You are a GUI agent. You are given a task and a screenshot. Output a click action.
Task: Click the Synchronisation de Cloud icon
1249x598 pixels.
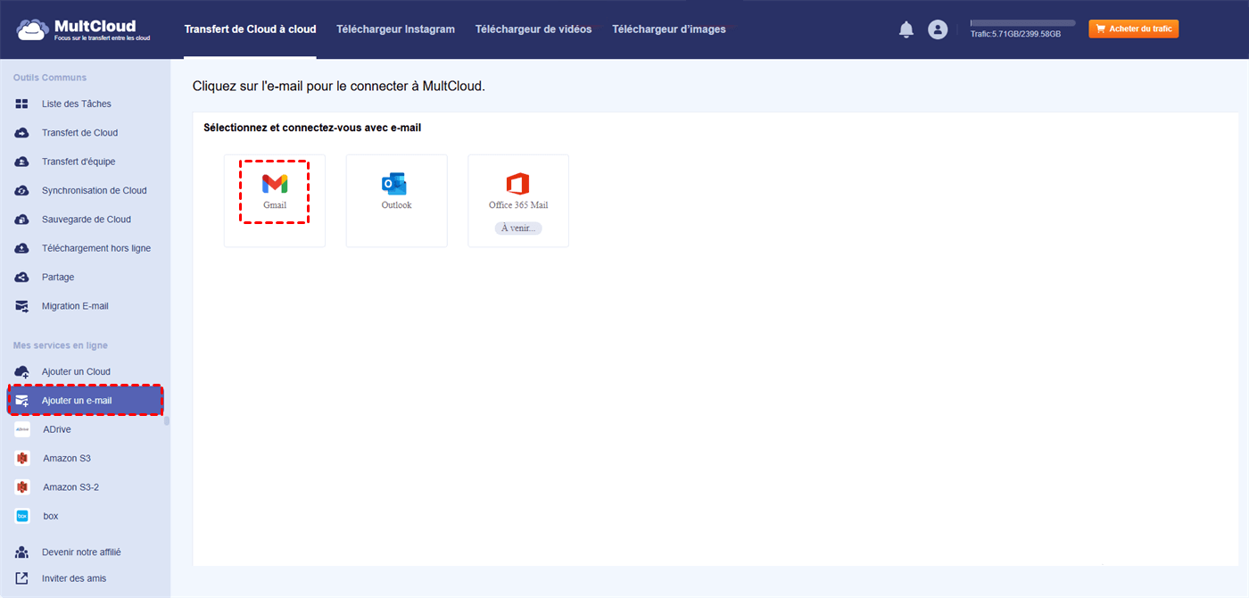coord(22,190)
